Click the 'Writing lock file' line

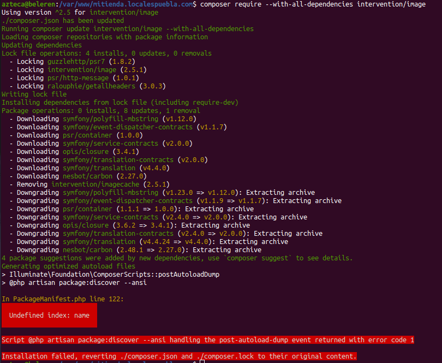click(x=34, y=94)
